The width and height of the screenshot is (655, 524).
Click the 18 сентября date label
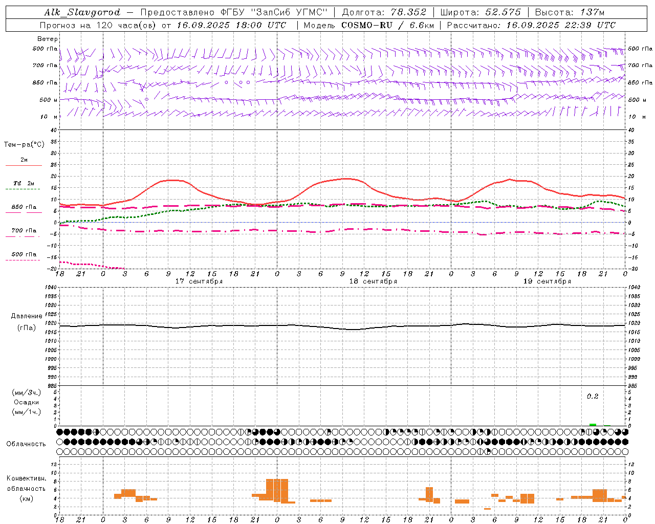pos(373,281)
